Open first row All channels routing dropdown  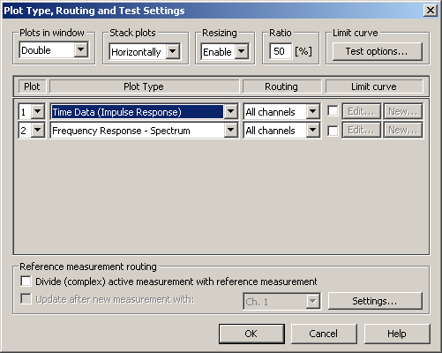pos(312,111)
